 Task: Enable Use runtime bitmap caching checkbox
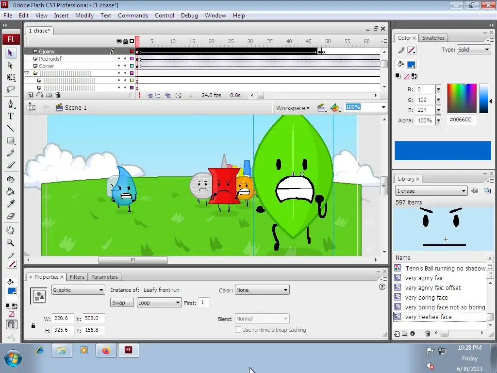238,330
